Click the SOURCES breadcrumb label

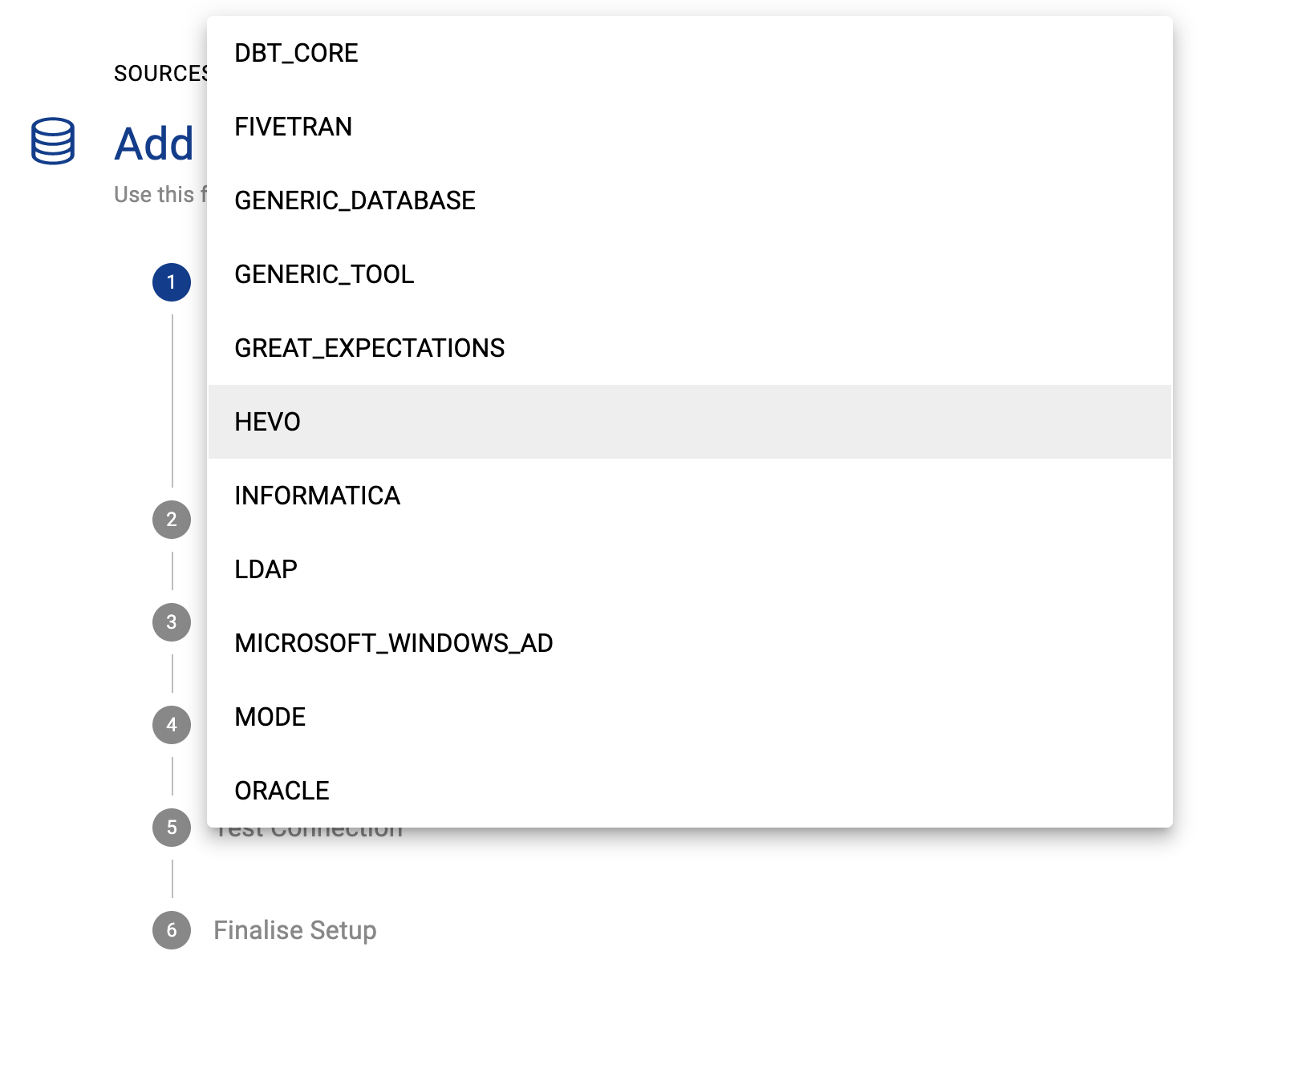pos(160,74)
